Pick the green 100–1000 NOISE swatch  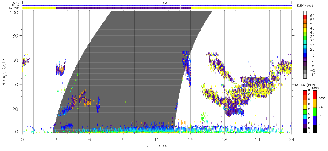click(x=315, y=112)
